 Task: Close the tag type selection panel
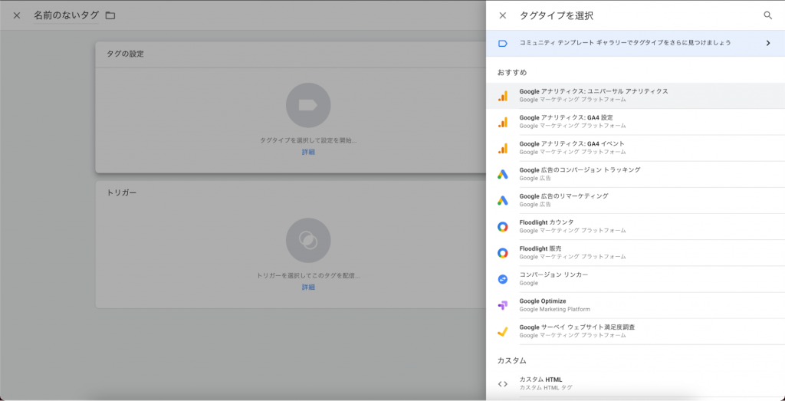coord(503,15)
